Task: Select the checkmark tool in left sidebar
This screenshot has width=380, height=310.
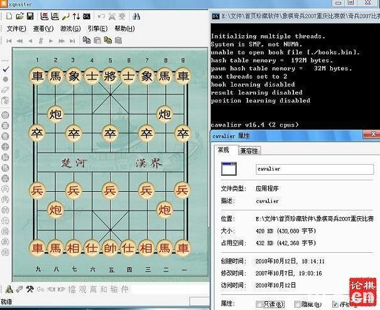Action: pyautogui.click(x=6, y=69)
